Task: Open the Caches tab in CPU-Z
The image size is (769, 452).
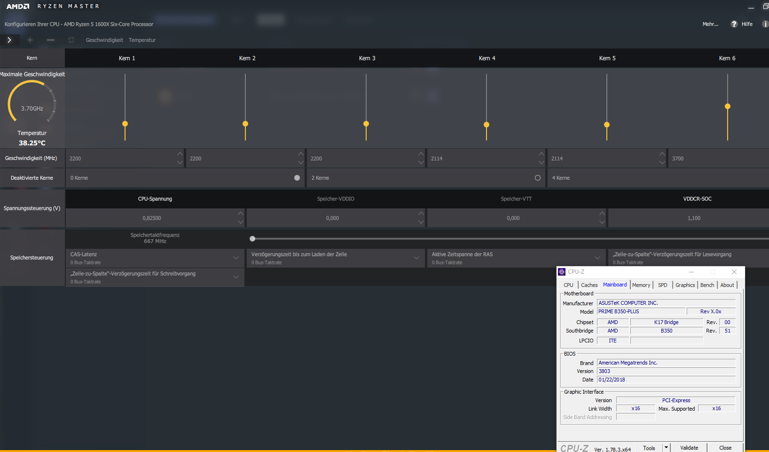Action: click(x=589, y=285)
